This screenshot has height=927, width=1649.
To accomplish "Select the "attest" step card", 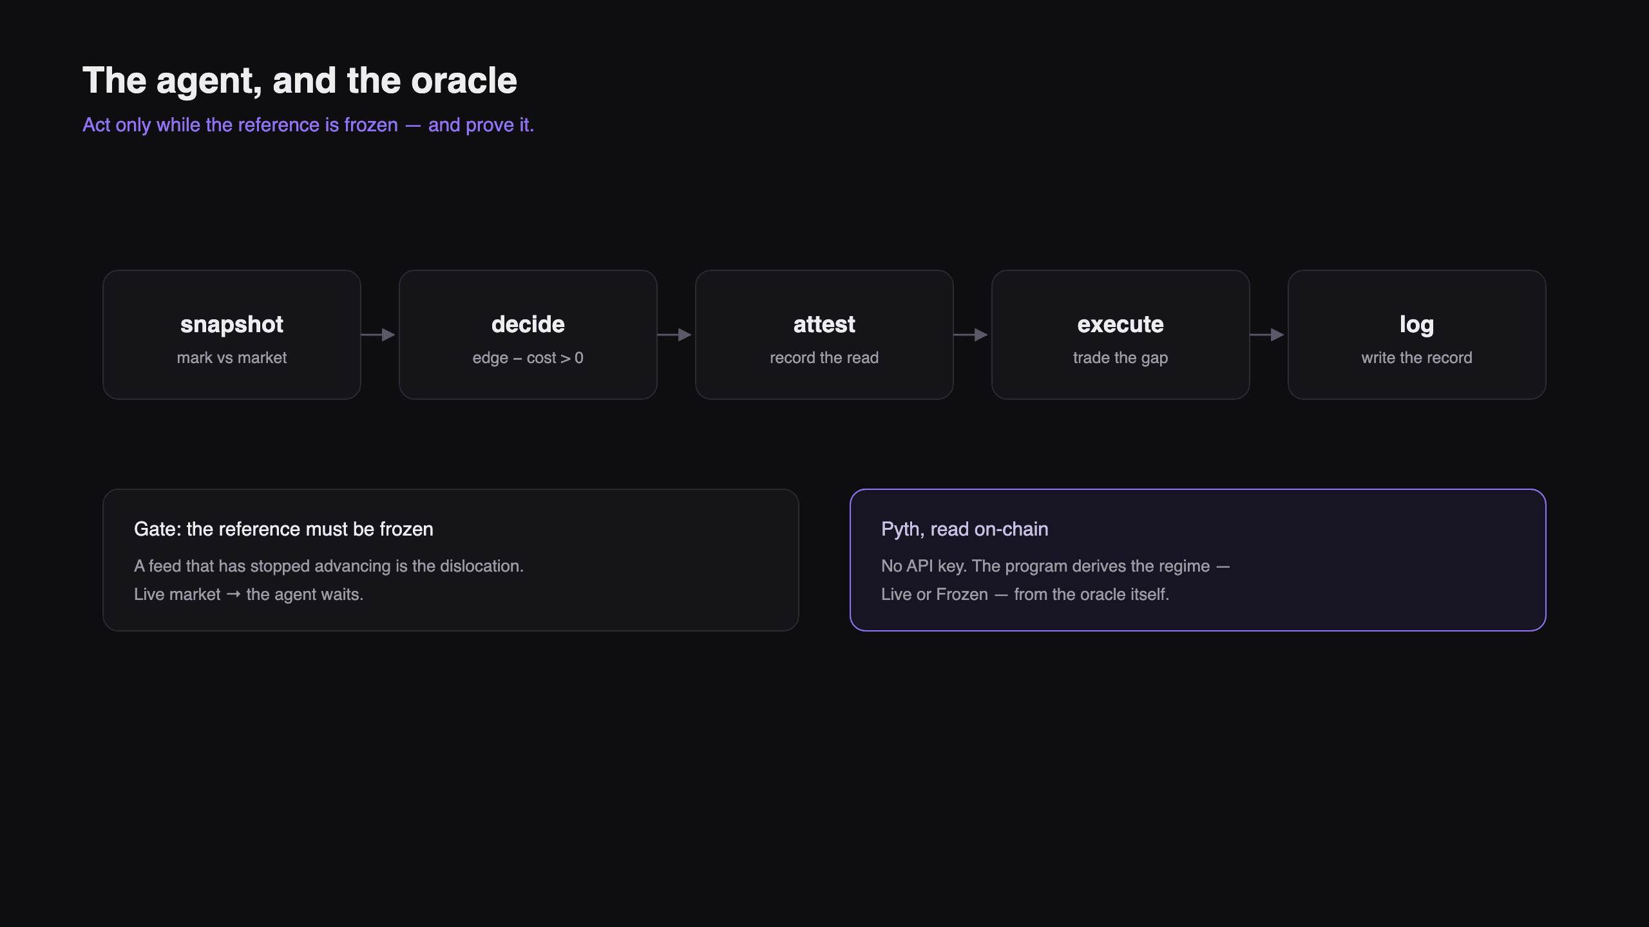I will tap(824, 335).
